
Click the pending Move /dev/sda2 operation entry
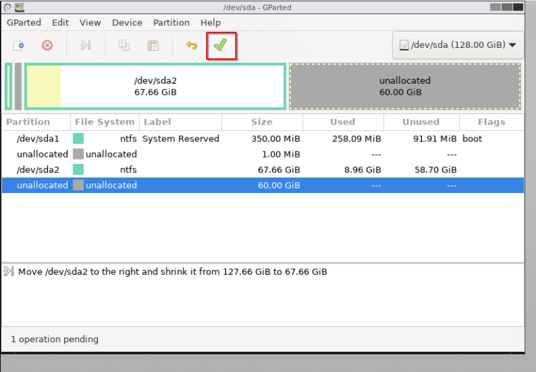pos(172,272)
